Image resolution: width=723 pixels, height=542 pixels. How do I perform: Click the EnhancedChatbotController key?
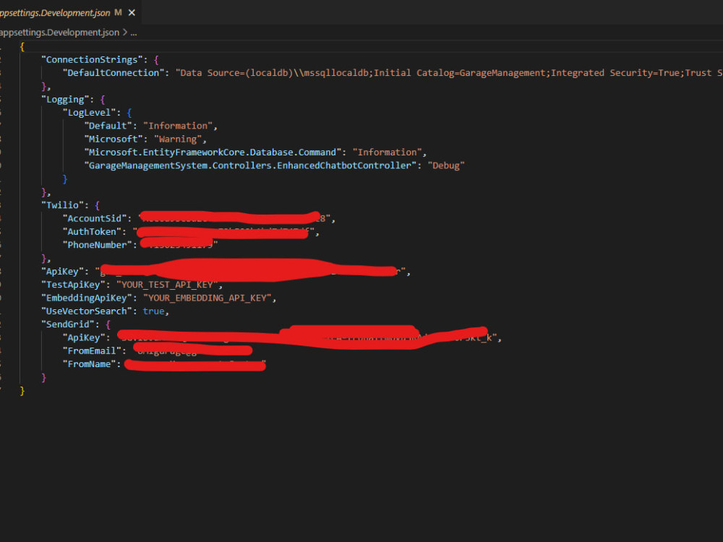click(250, 165)
